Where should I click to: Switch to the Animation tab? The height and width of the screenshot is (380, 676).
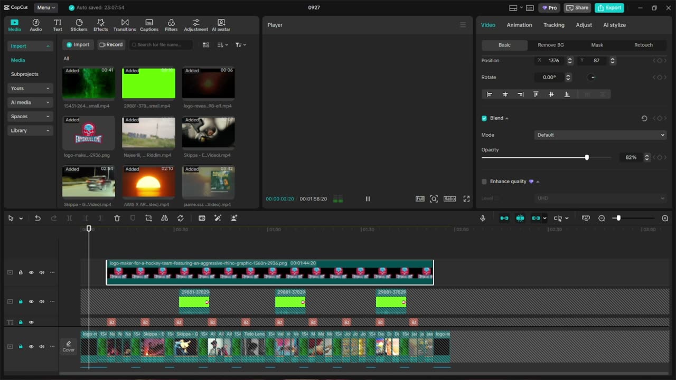point(519,25)
